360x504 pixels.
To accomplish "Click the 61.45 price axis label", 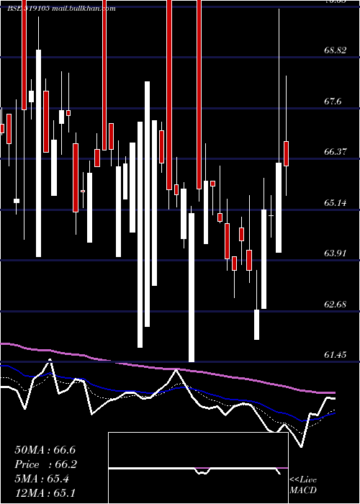I will pyautogui.click(x=336, y=355).
